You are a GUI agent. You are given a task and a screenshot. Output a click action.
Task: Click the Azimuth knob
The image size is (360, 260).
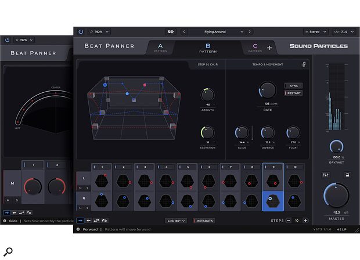click(x=207, y=95)
